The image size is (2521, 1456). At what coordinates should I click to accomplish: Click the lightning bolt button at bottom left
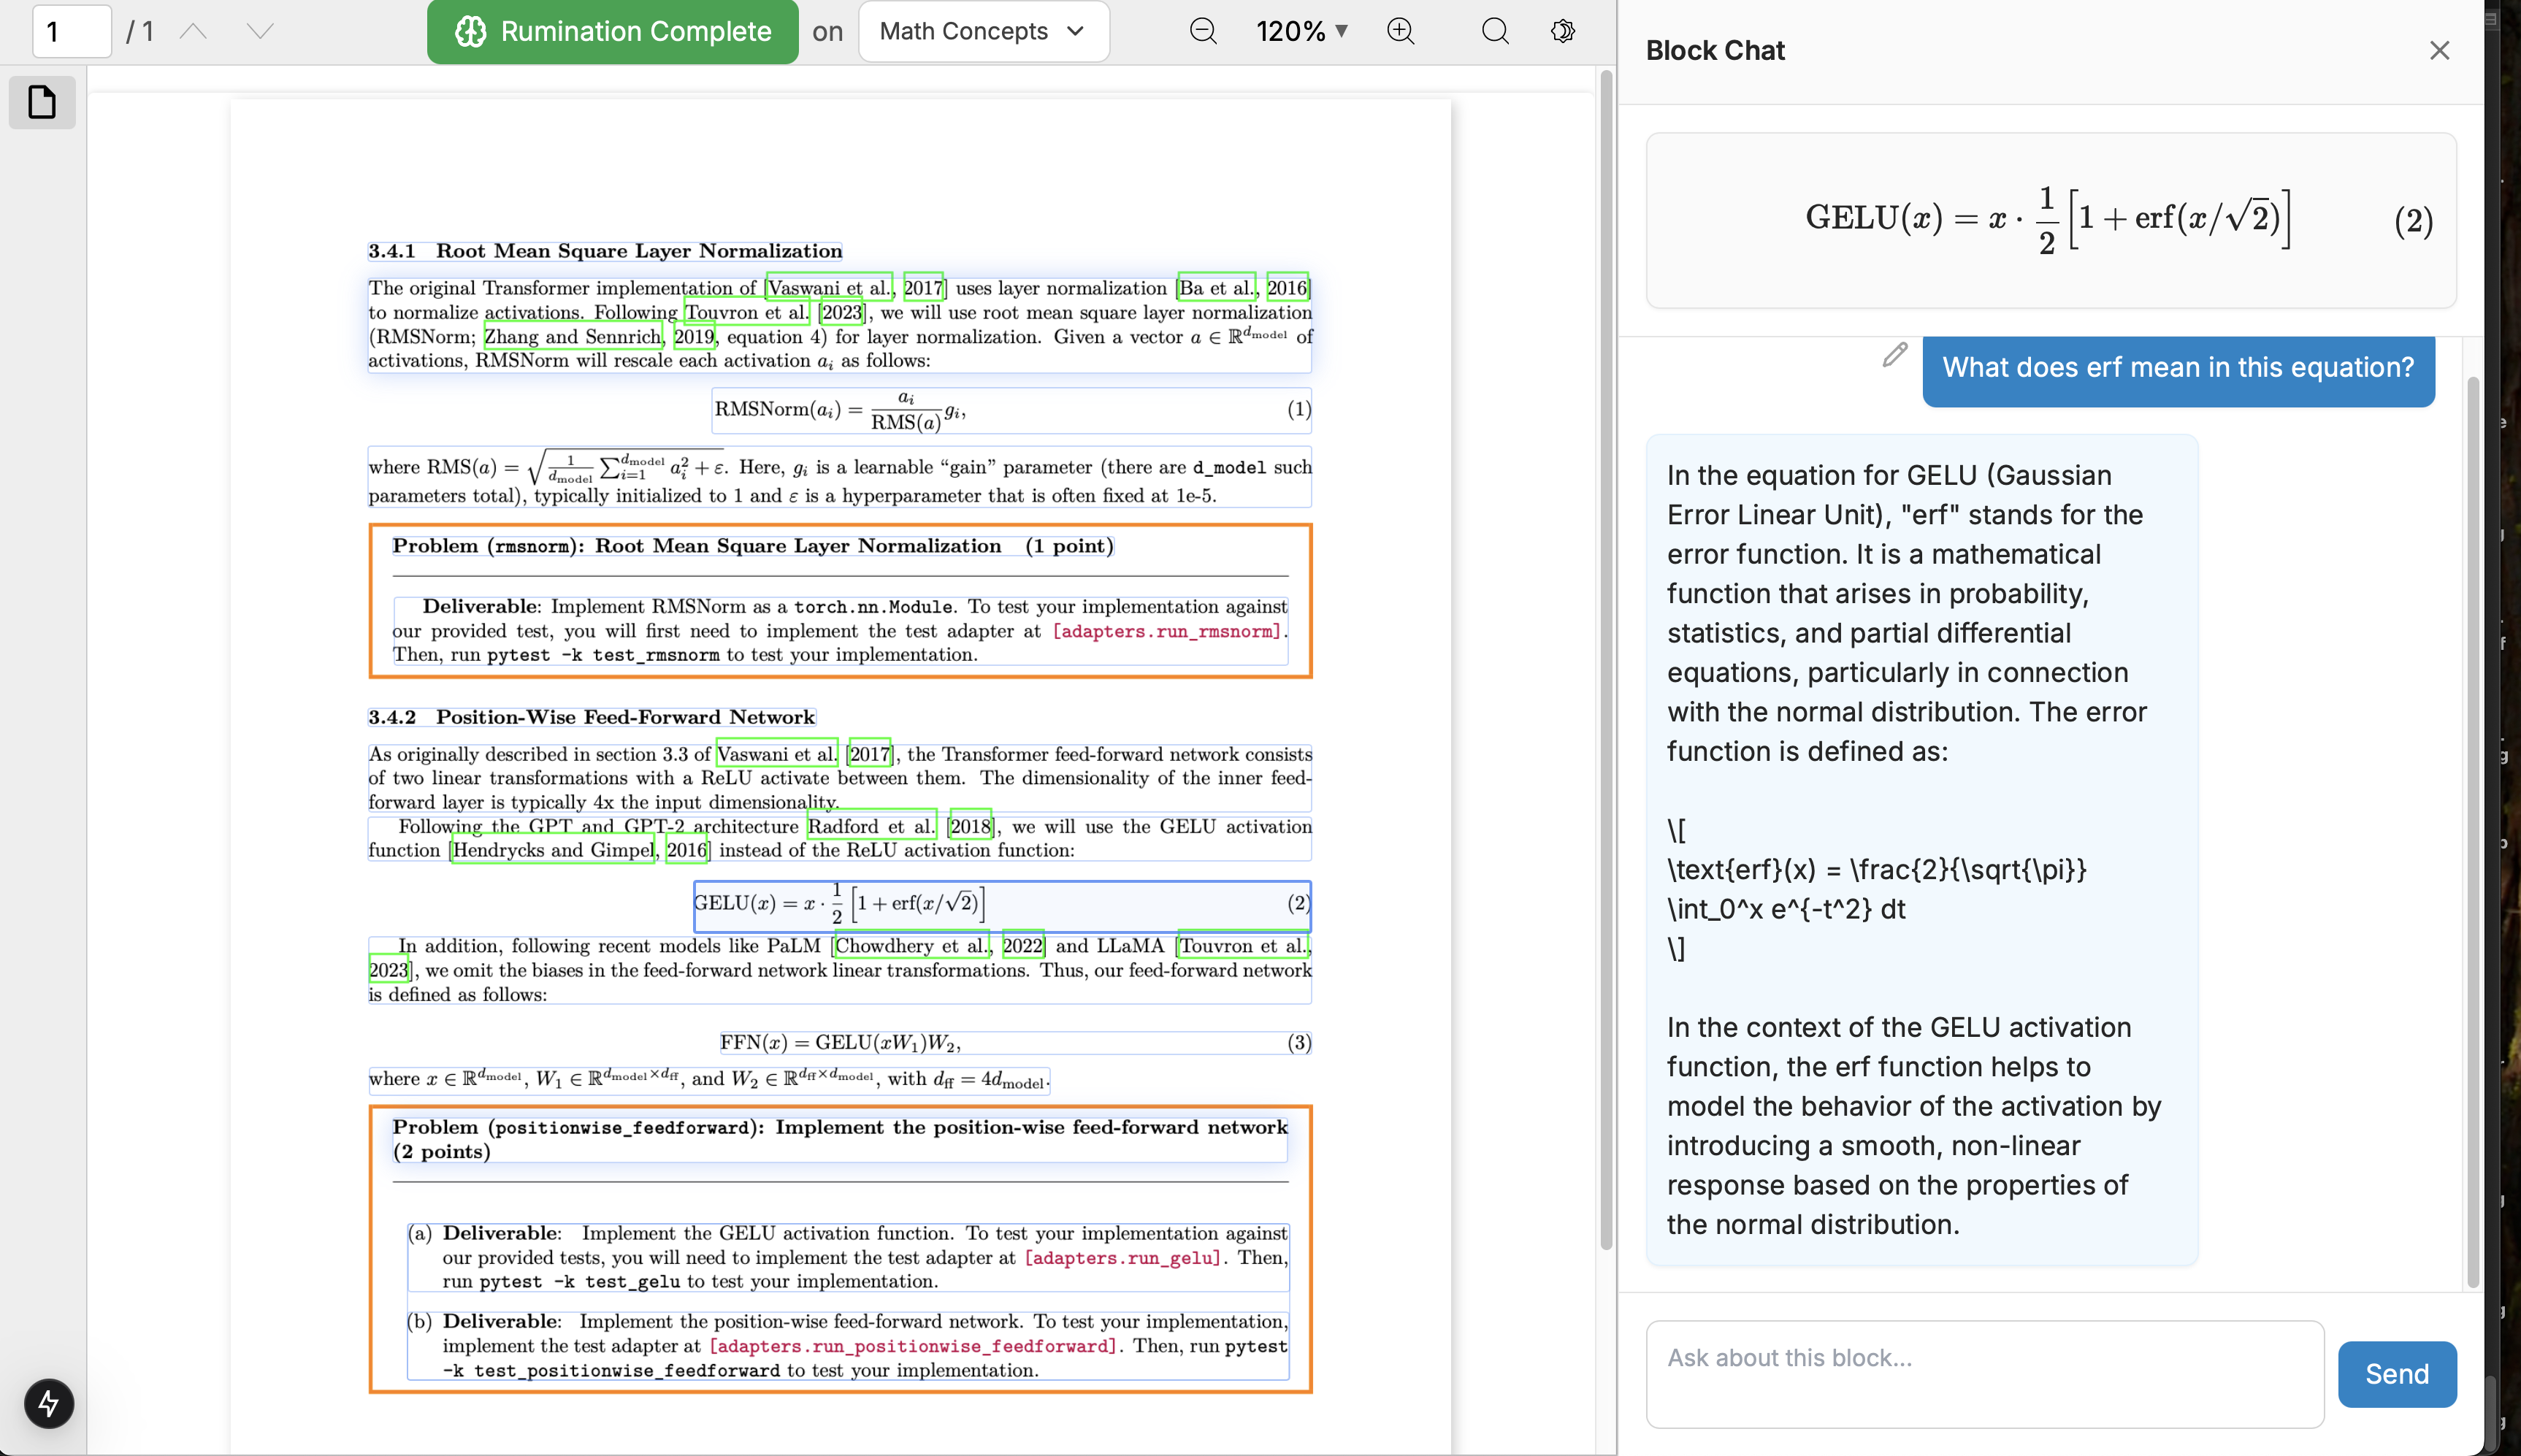[48, 1403]
